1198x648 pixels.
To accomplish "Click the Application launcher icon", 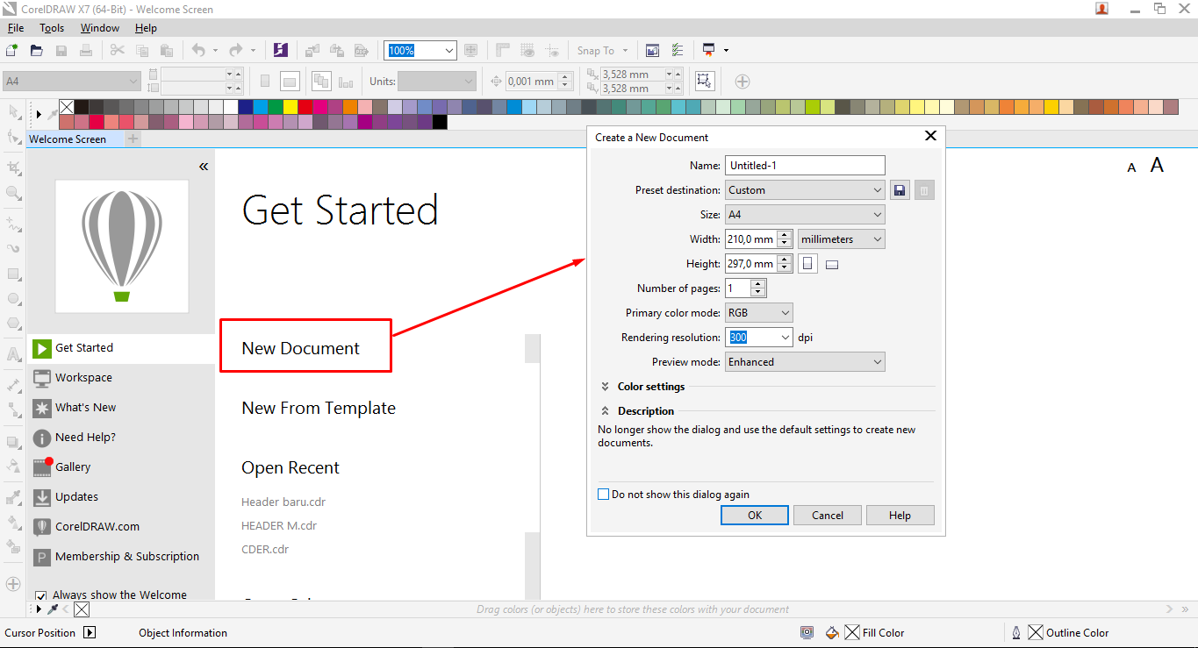I will (x=709, y=51).
